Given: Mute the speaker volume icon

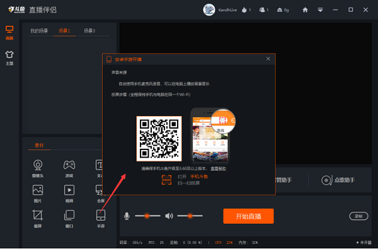Looking at the screenshot, I should (x=169, y=216).
